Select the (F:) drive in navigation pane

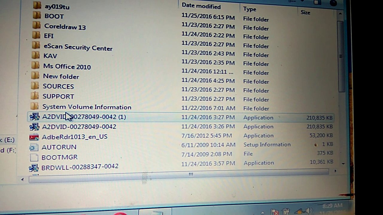[8, 150]
